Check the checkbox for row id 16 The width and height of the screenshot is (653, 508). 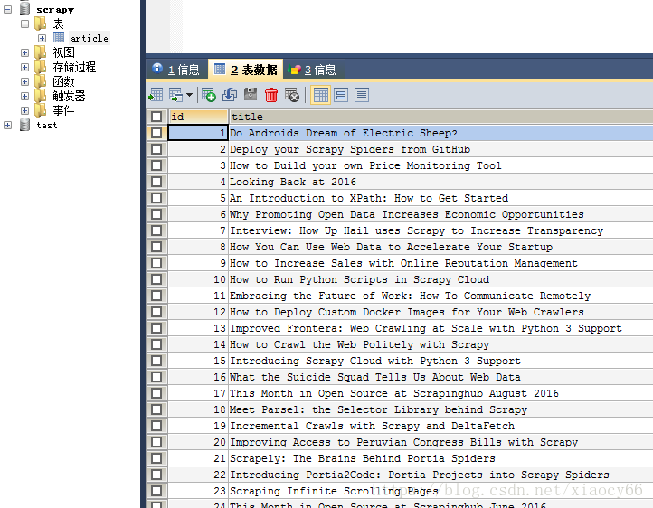[x=156, y=377]
